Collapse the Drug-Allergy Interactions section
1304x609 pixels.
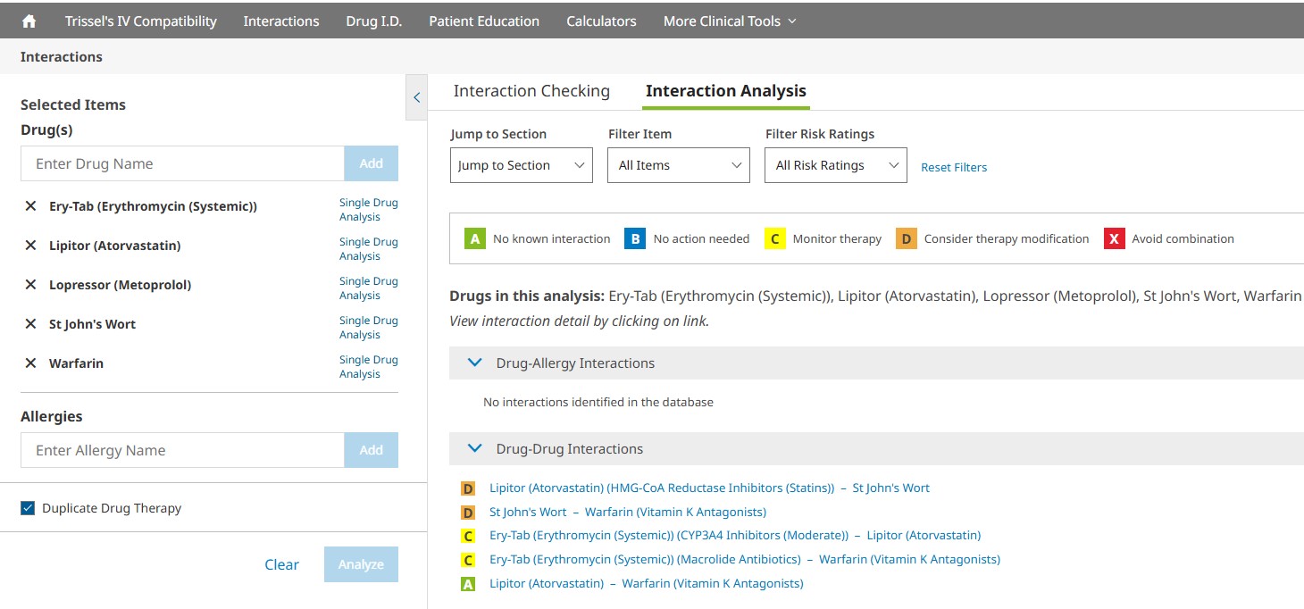(x=475, y=363)
